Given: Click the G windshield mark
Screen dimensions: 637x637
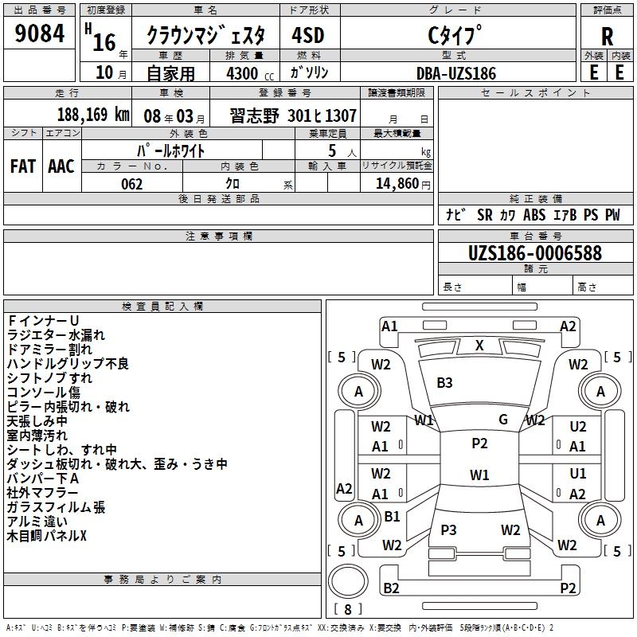Looking at the screenshot, I should pos(503,420).
